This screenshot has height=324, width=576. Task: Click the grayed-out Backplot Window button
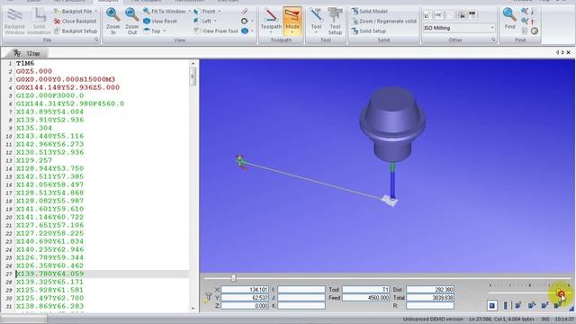point(14,22)
